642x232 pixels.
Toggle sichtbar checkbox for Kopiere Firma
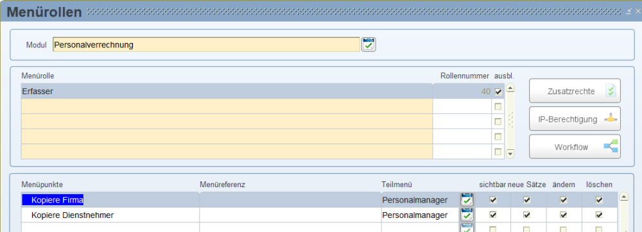click(493, 200)
